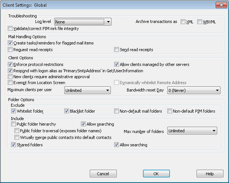The width and height of the screenshot is (229, 183).
Task: Disable Enforce protocol restrictions
Action: pyautogui.click(x=10, y=64)
